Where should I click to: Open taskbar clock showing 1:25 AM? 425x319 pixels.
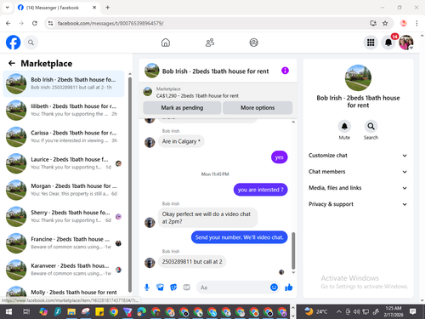(394, 311)
